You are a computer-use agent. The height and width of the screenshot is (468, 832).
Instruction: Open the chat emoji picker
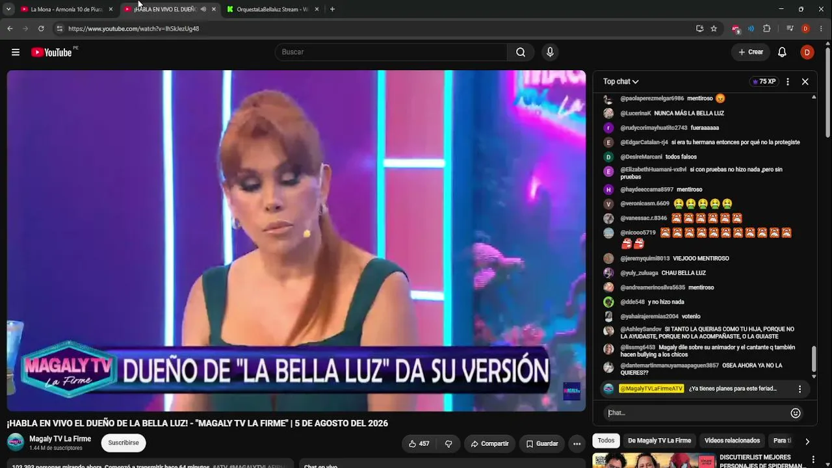click(795, 413)
